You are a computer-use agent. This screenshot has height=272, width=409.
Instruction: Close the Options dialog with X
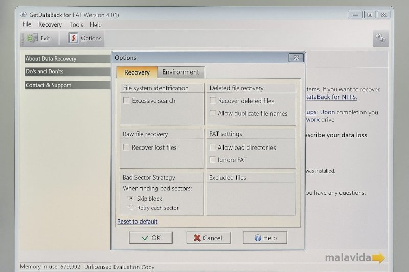point(296,58)
